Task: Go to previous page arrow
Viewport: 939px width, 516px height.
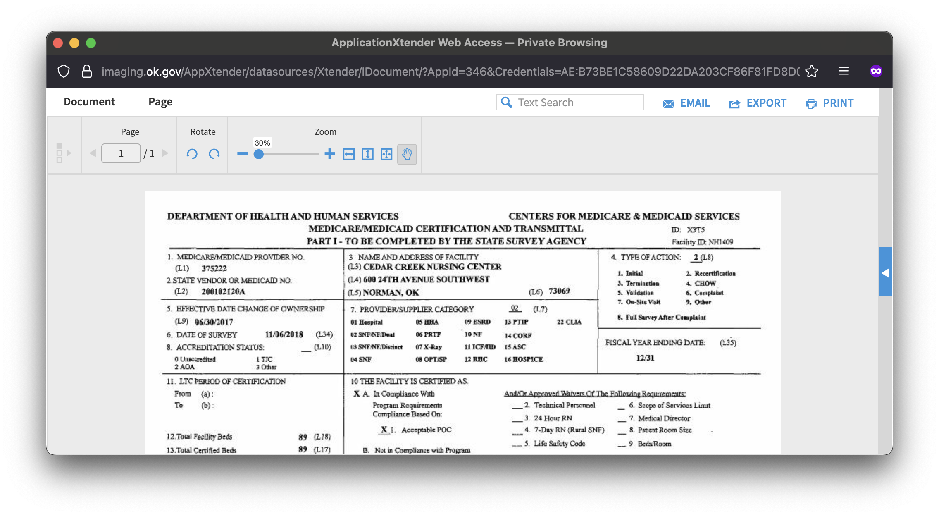Action: [93, 153]
